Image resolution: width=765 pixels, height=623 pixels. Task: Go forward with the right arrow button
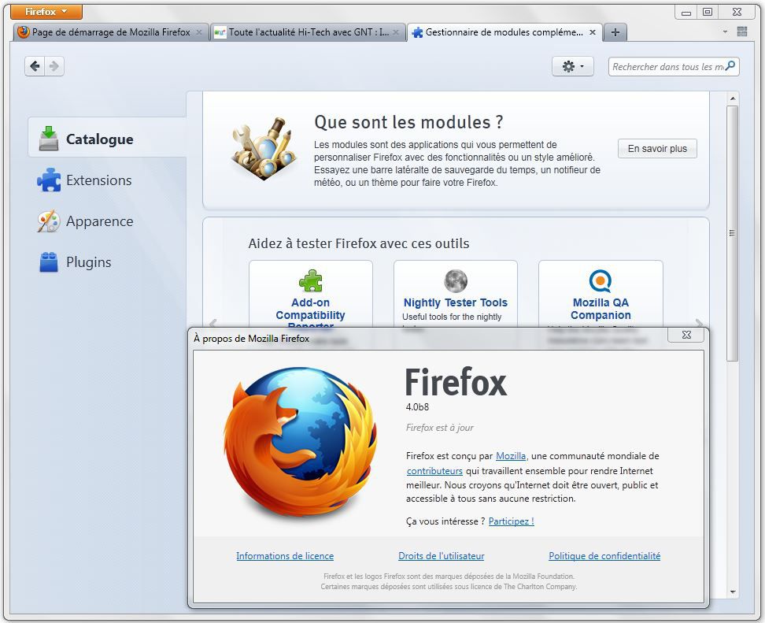point(54,66)
